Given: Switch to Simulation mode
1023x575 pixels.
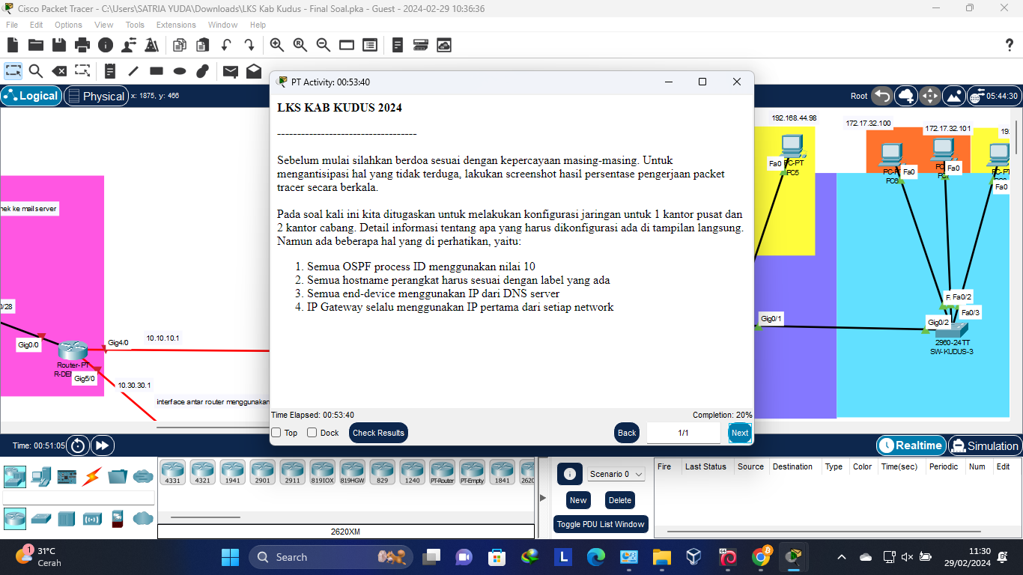Looking at the screenshot, I should pyautogui.click(x=984, y=445).
